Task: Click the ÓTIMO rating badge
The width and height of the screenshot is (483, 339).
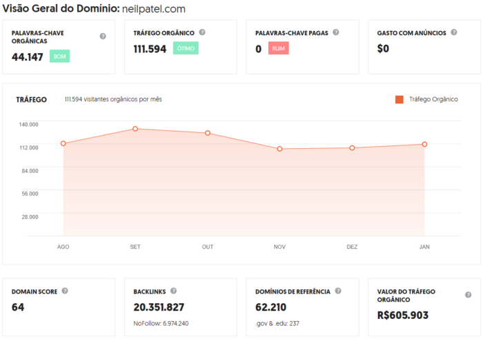Action: pos(186,48)
